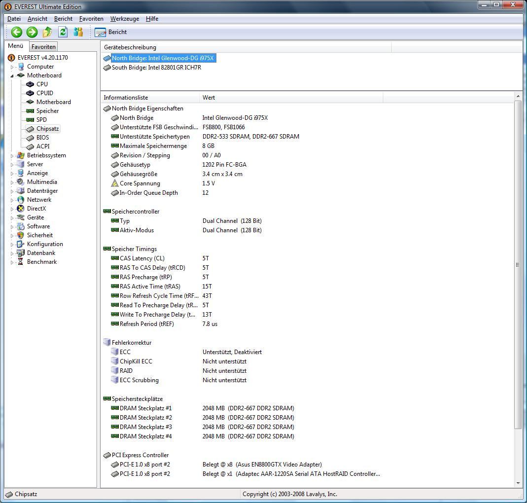Open the Bericht menu
The width and height of the screenshot is (527, 503).
tap(63, 19)
